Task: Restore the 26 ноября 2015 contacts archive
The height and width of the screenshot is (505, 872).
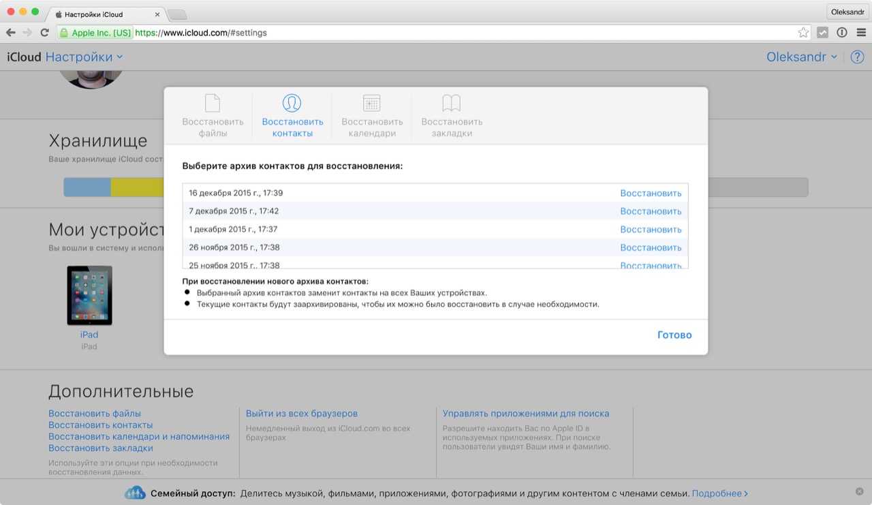Action: [650, 247]
